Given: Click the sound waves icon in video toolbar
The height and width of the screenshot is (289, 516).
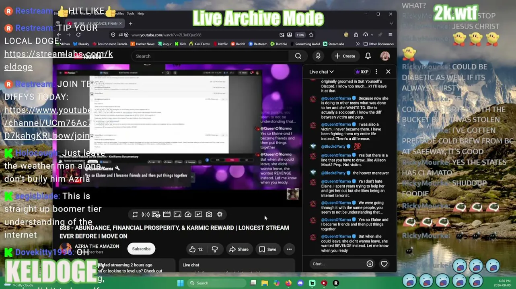Looking at the screenshot, I should 146,215.
